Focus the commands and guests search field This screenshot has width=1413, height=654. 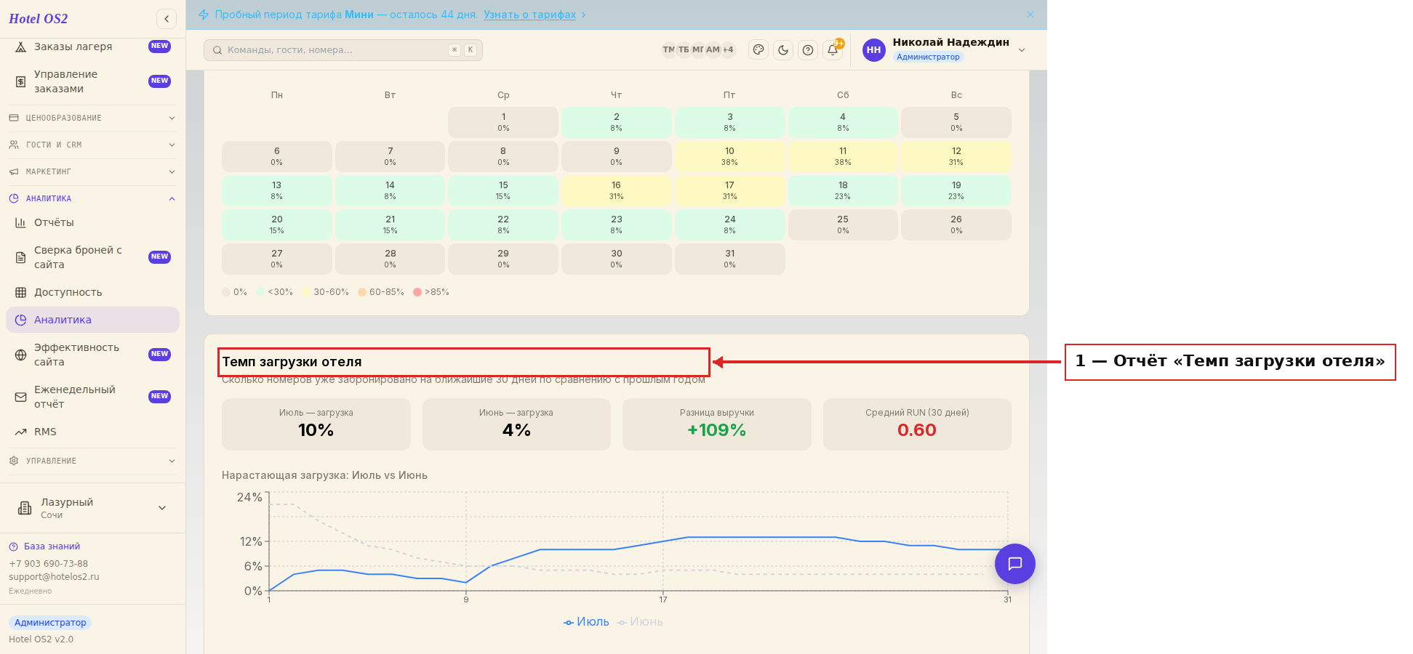343,50
